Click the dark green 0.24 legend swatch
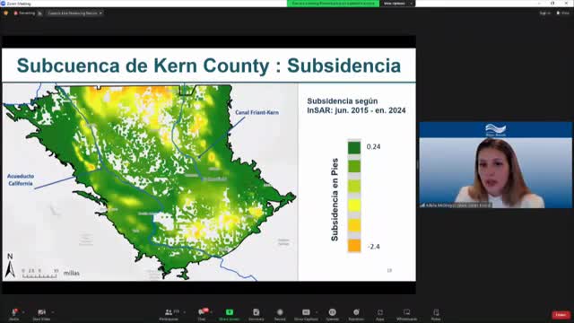Screen dimensions: 574x323 354,147
